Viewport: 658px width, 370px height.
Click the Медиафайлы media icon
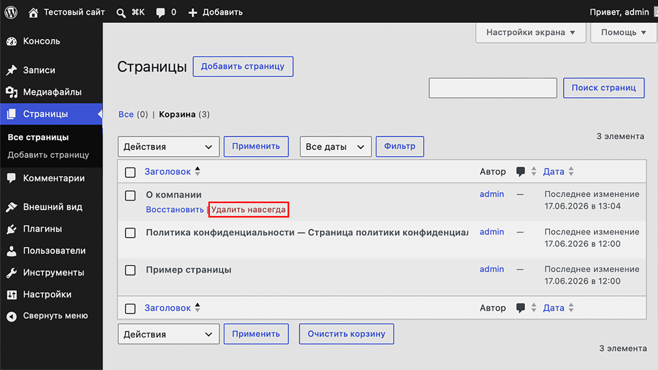12,92
